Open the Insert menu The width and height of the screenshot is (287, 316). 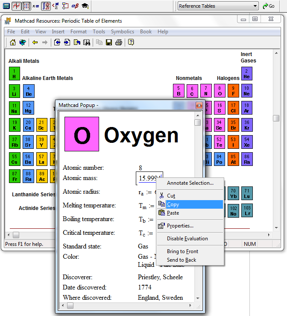click(x=58, y=32)
